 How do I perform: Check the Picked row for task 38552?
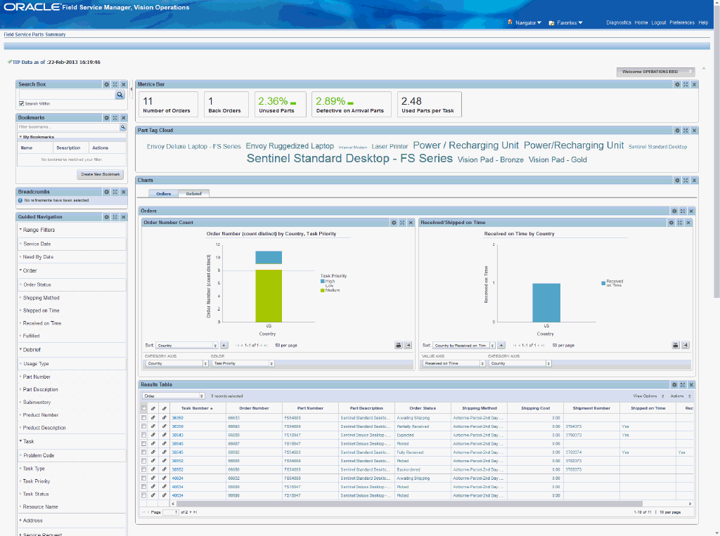(x=143, y=461)
